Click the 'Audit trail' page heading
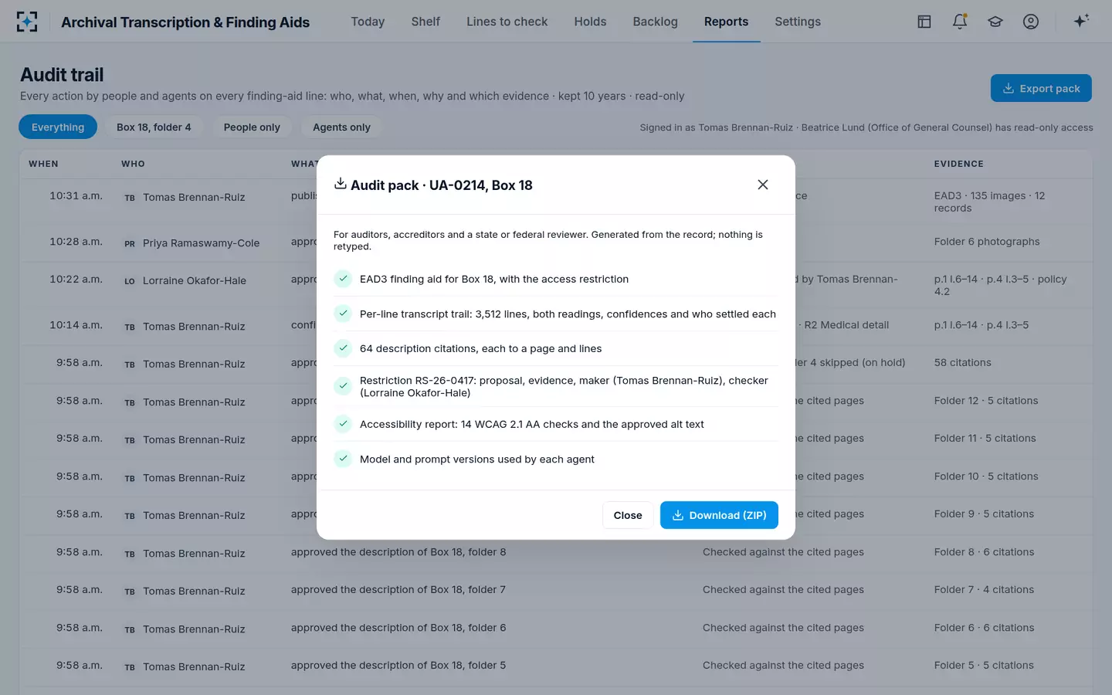 point(62,75)
